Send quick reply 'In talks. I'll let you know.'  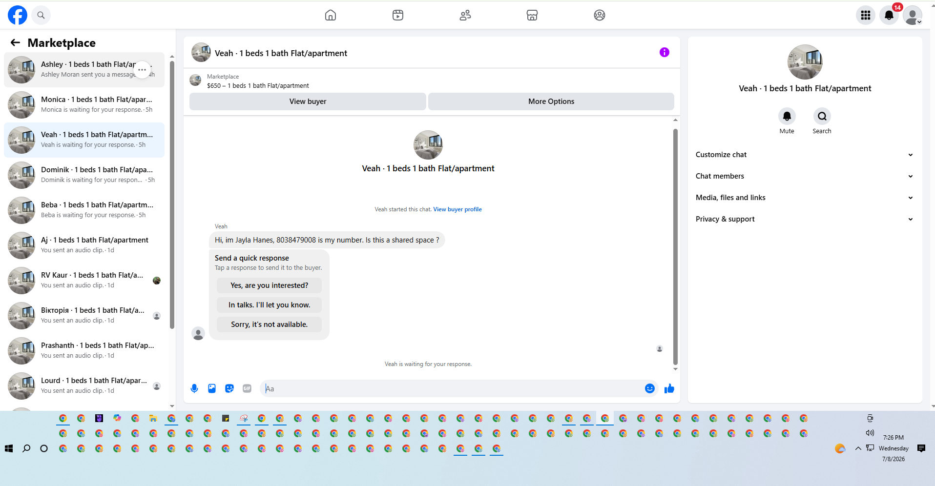[x=270, y=305]
